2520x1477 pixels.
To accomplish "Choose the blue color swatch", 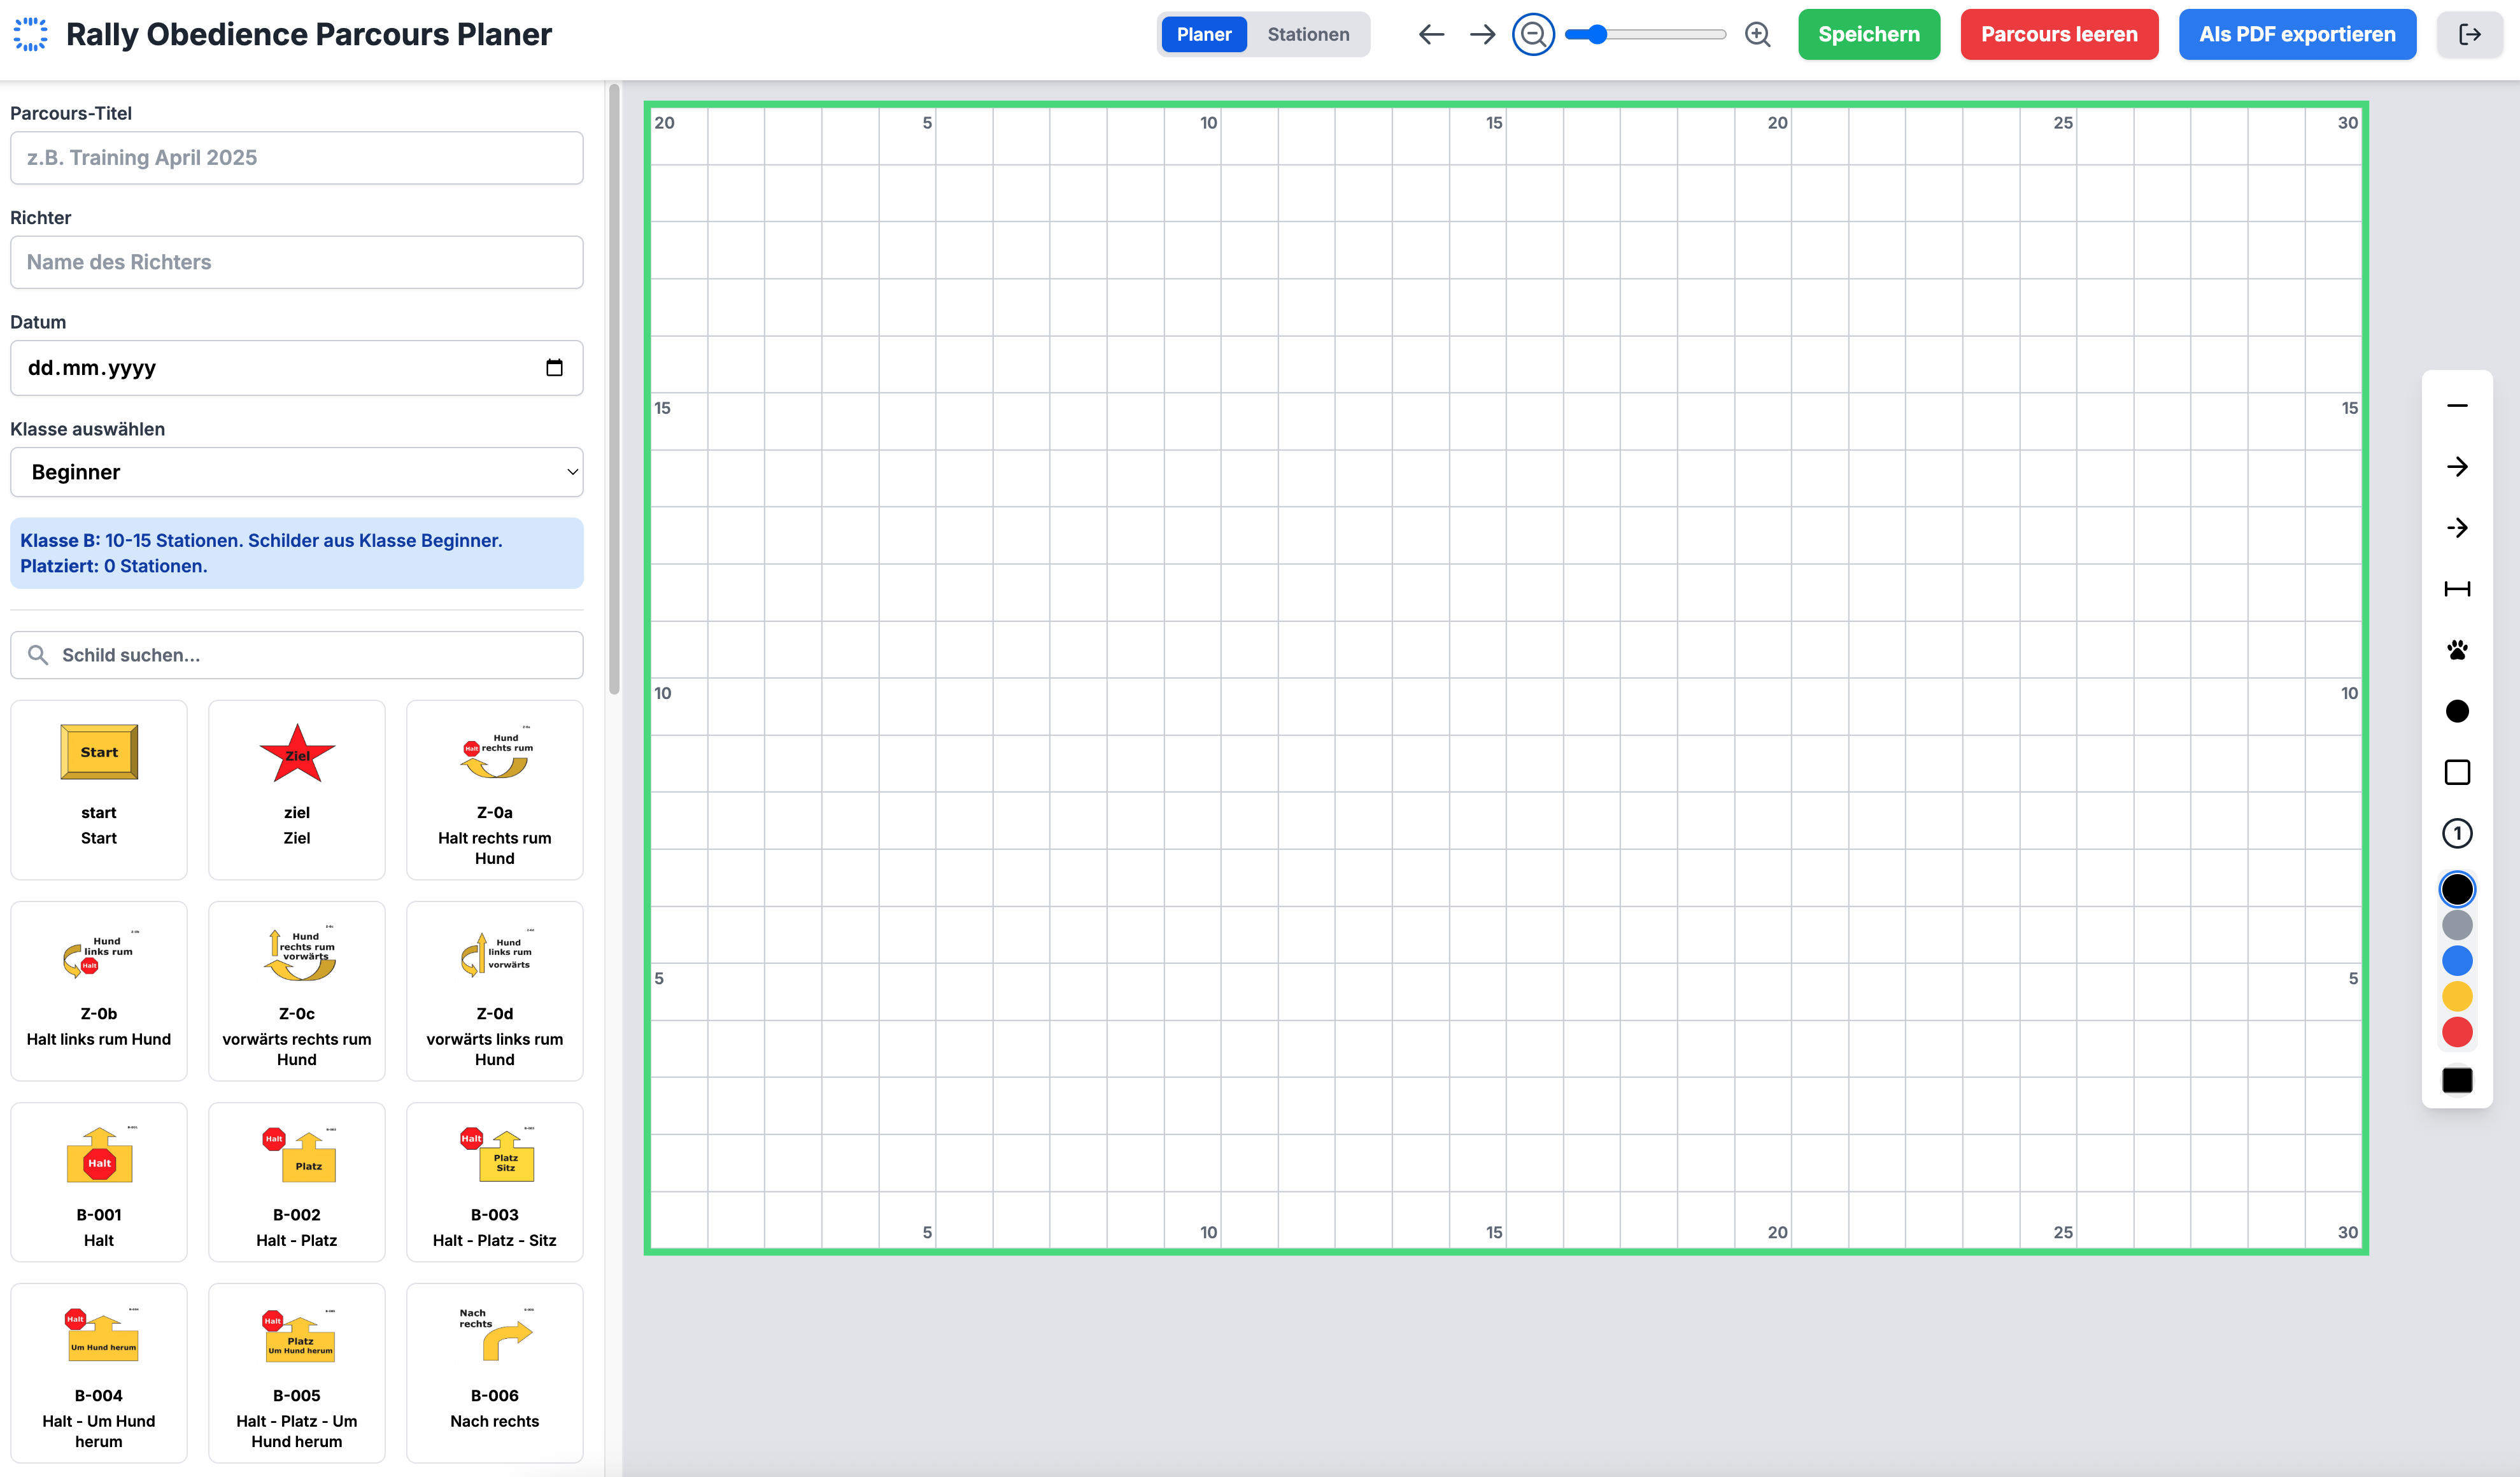I will point(2456,961).
